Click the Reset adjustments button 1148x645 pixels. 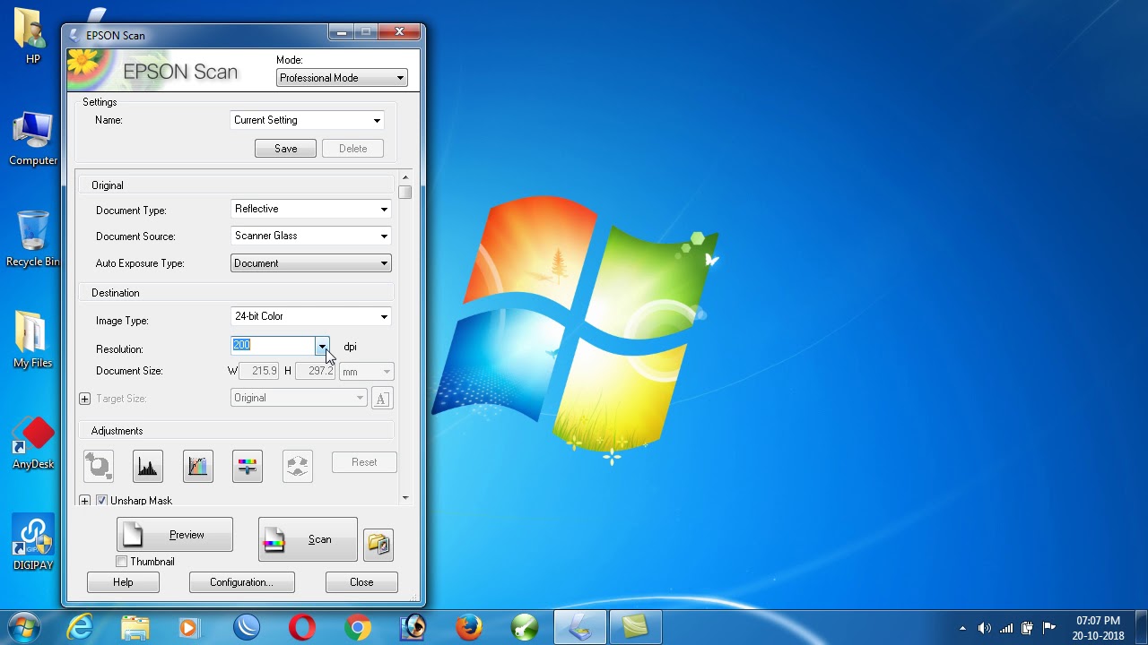pyautogui.click(x=364, y=462)
